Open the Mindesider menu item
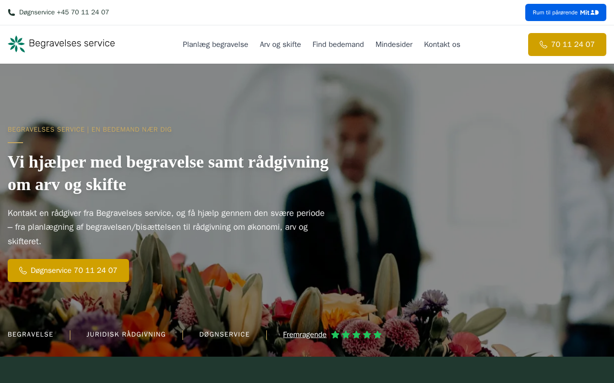 394,45
